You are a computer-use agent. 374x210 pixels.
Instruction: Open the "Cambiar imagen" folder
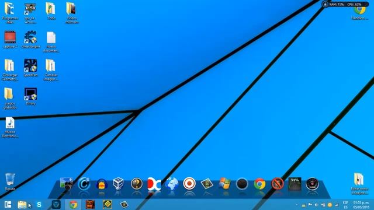point(51,70)
